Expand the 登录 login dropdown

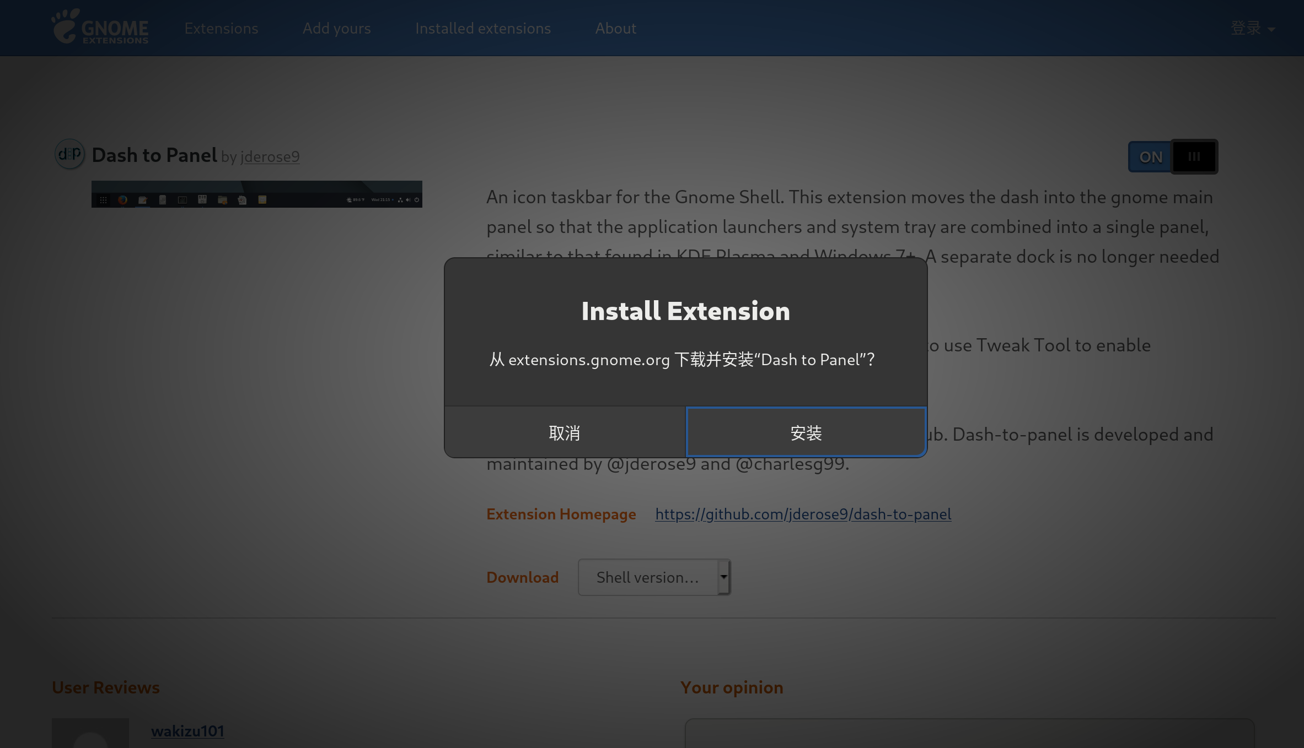click(1253, 28)
